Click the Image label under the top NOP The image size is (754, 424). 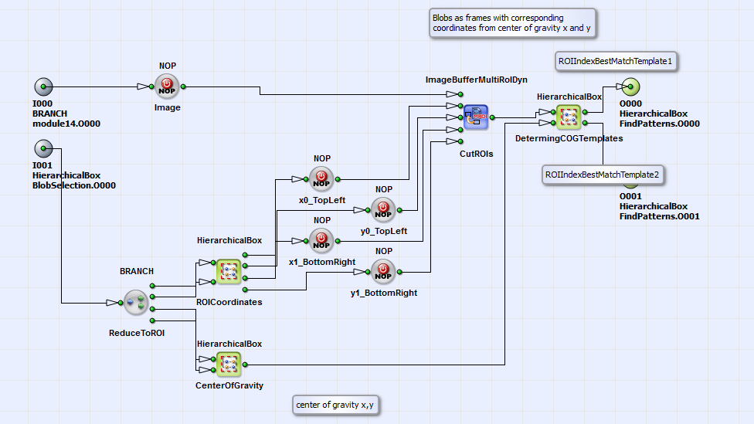click(168, 107)
